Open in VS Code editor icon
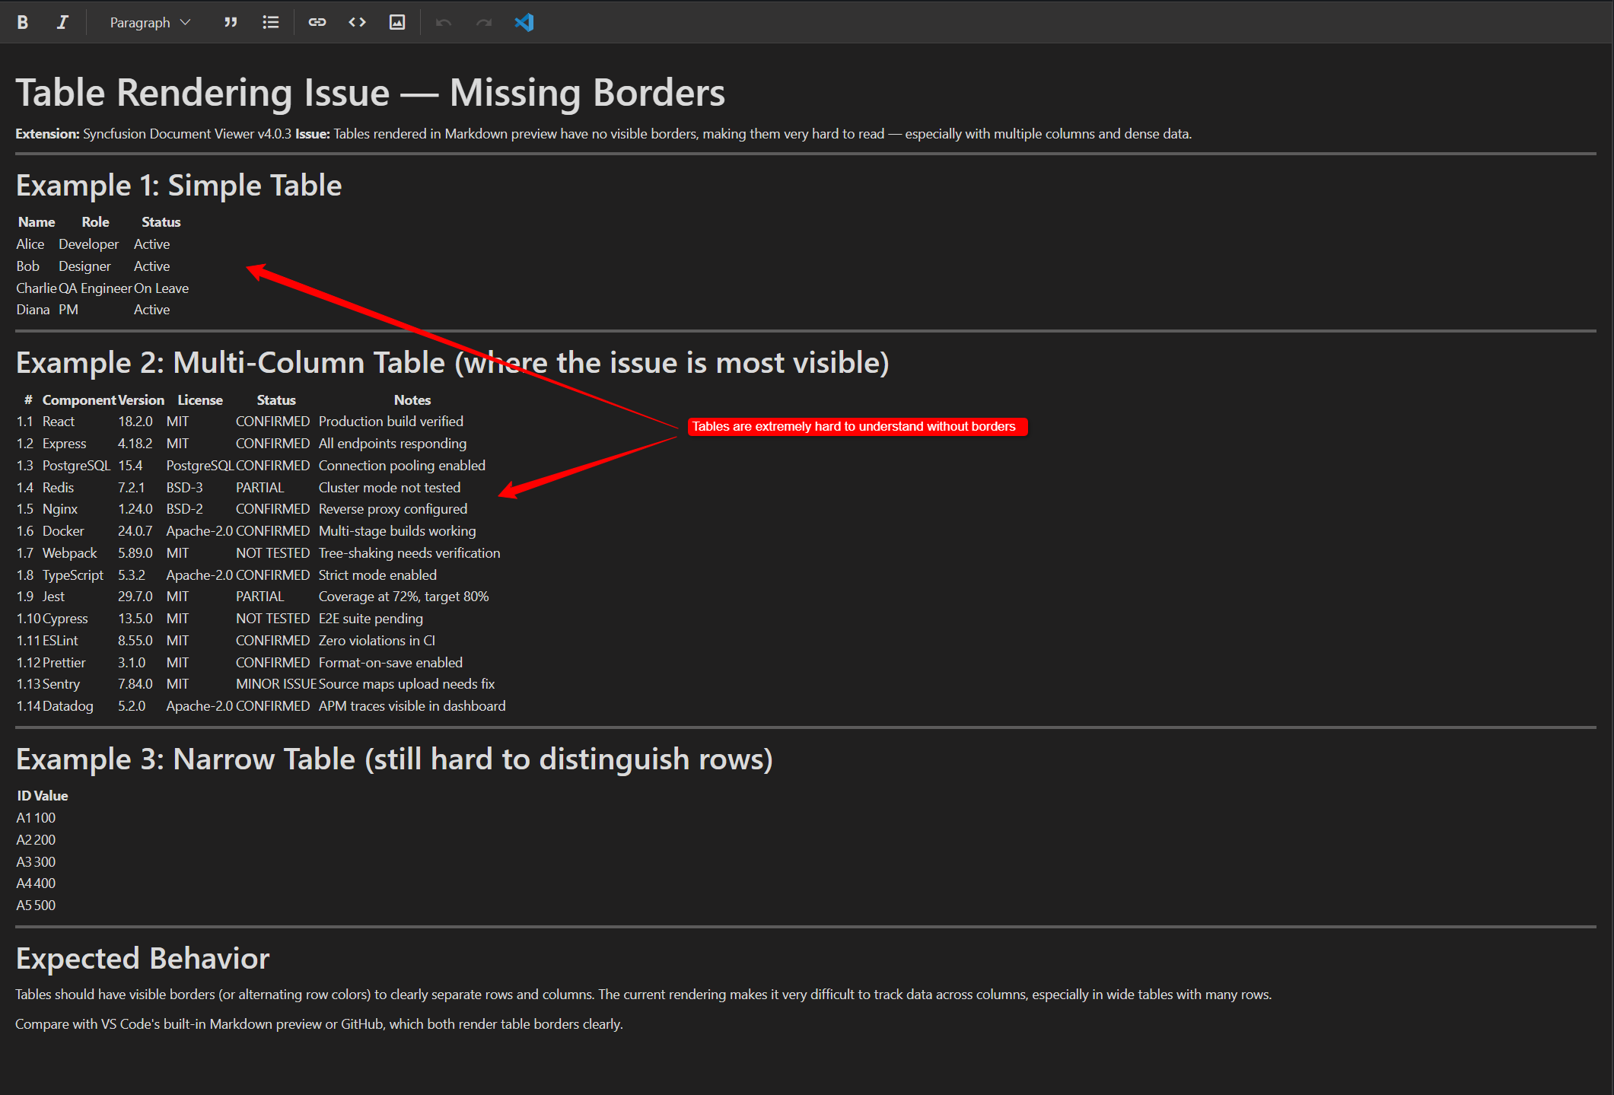This screenshot has width=1614, height=1095. pyautogui.click(x=524, y=22)
